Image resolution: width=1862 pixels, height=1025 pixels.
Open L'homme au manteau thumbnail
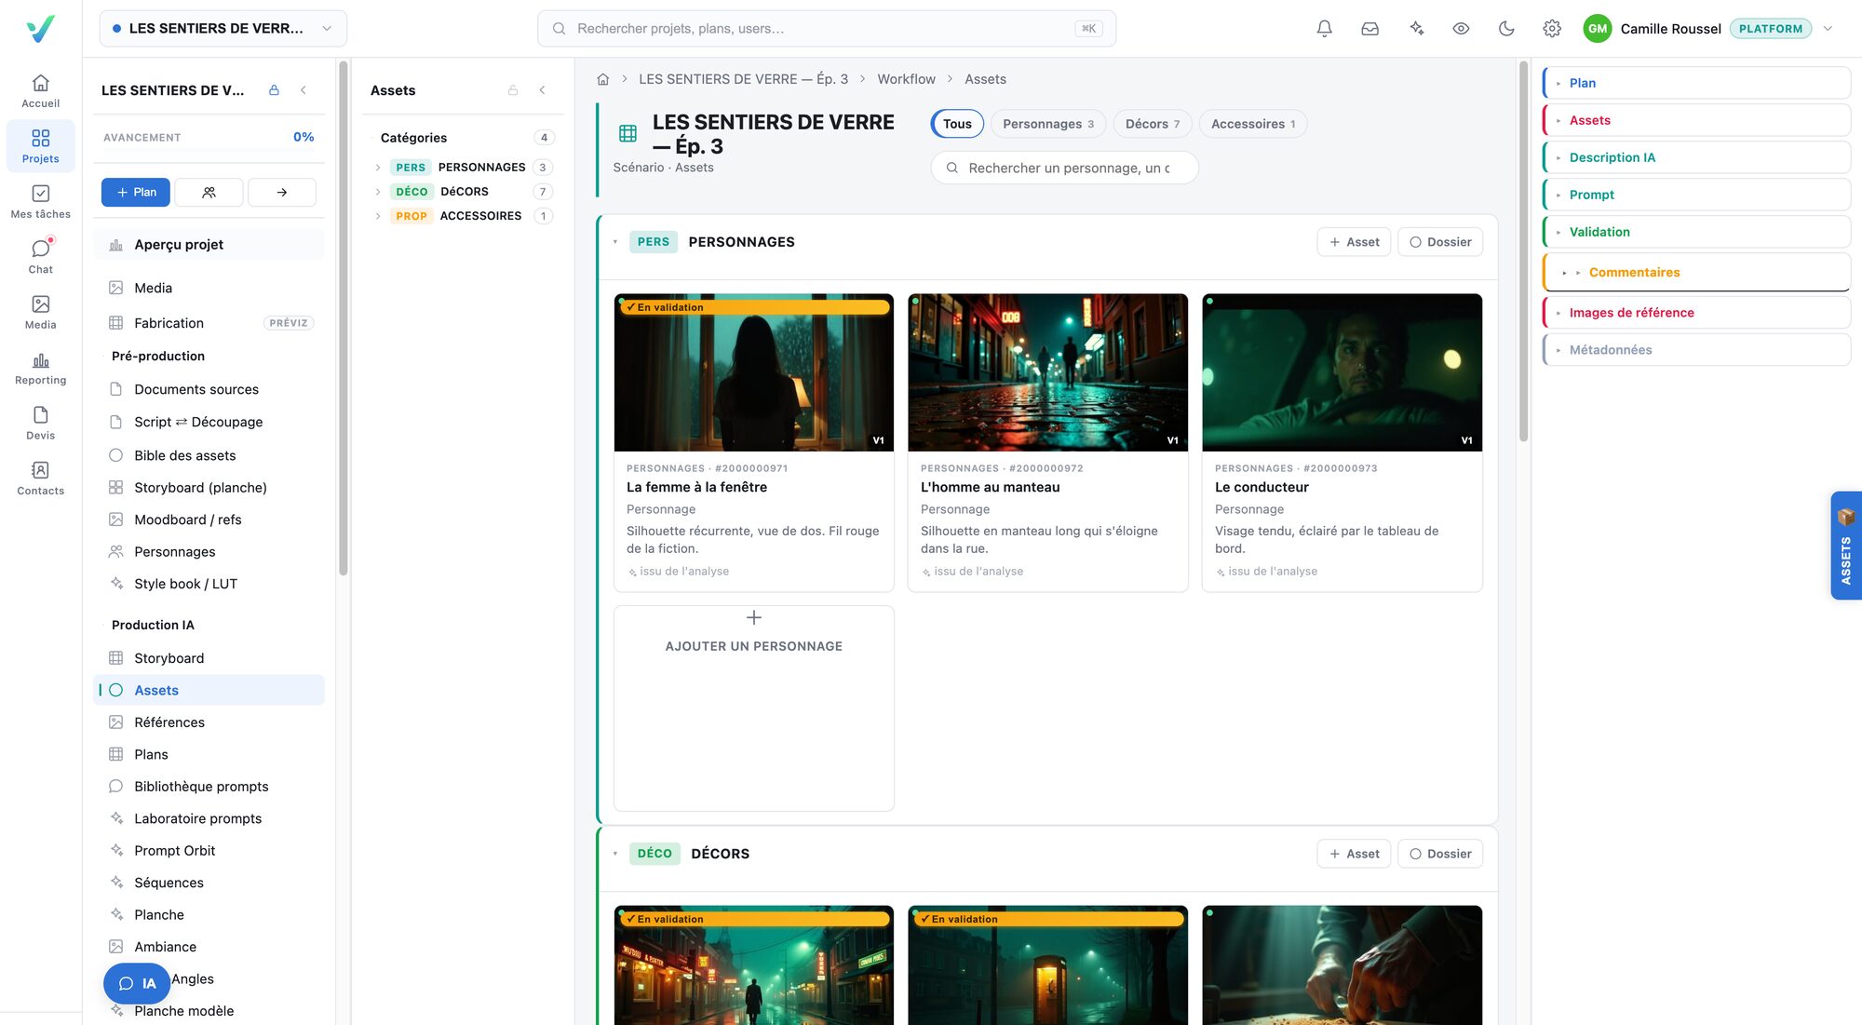coord(1048,372)
